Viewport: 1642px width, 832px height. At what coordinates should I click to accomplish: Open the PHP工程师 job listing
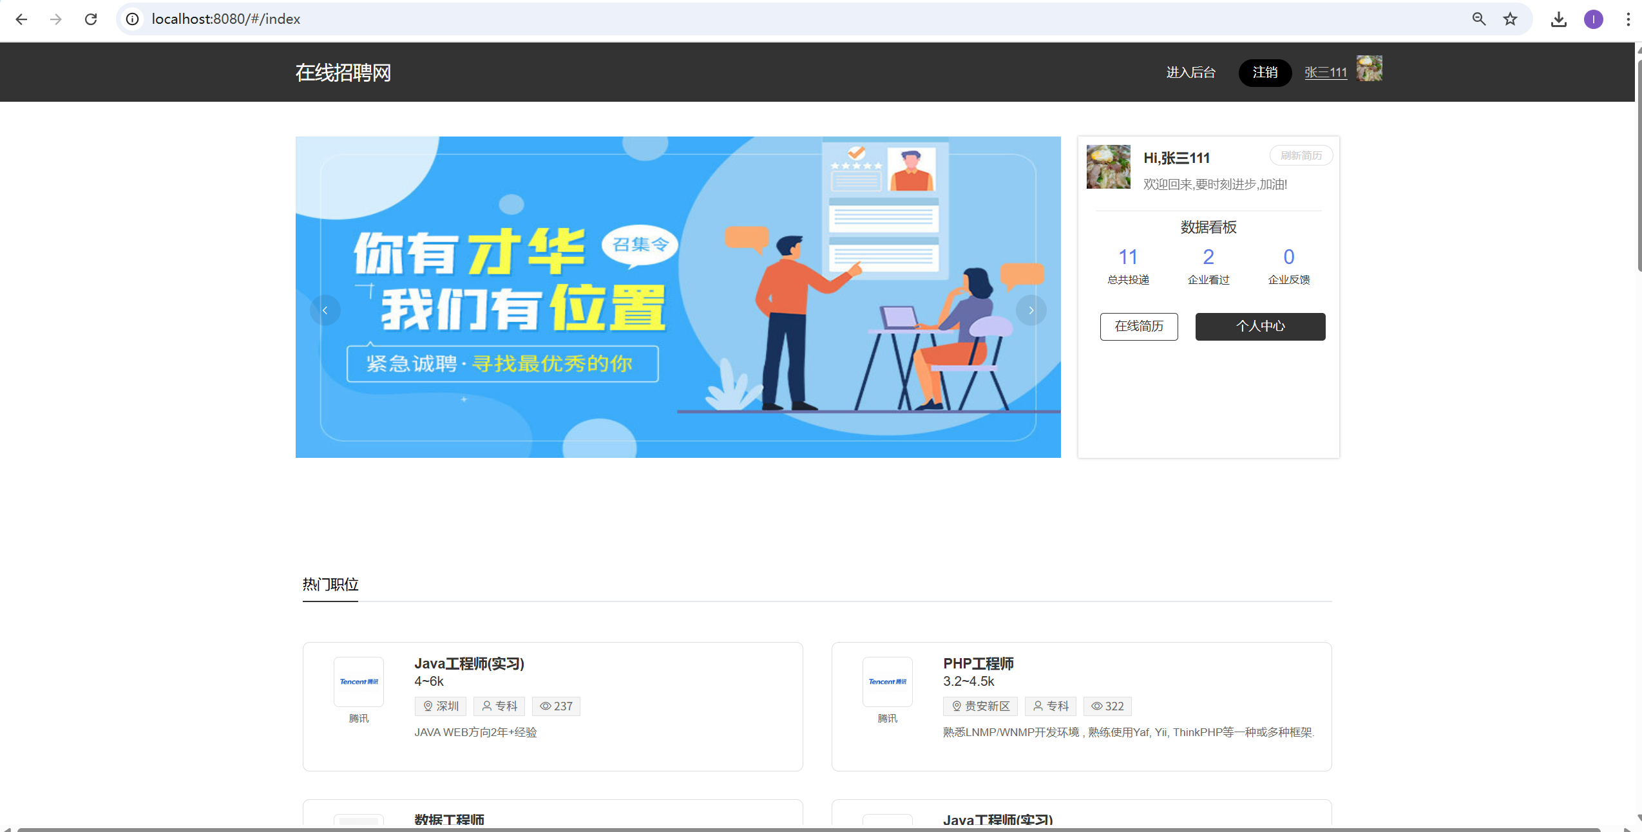tap(978, 663)
